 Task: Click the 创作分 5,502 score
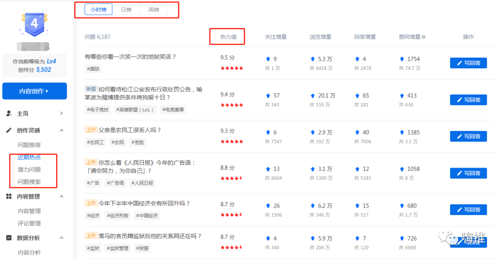pos(34,70)
